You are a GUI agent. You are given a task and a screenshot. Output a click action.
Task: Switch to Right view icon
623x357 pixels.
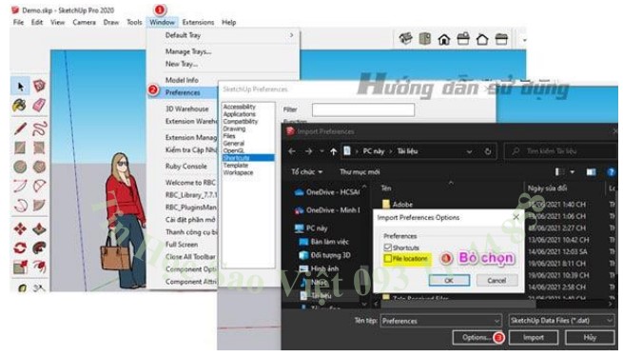coord(463,39)
